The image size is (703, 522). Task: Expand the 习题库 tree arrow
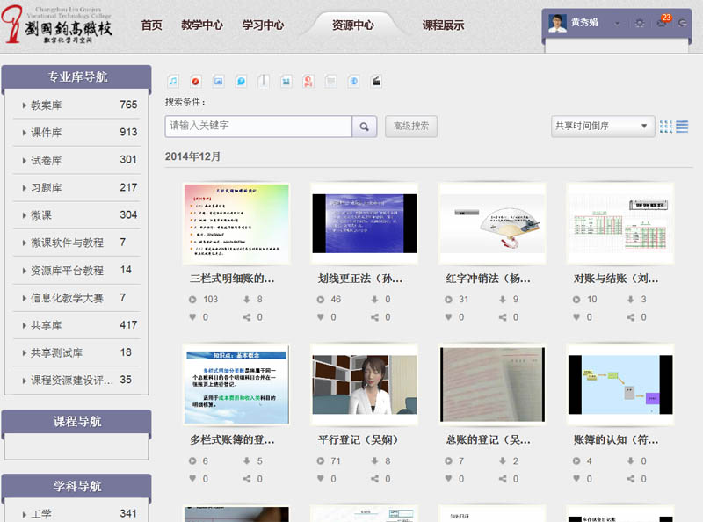(x=25, y=188)
